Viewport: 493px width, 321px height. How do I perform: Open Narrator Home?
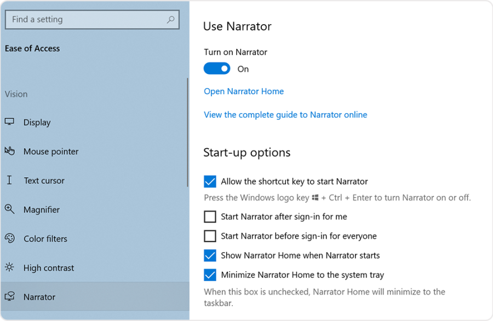click(244, 91)
